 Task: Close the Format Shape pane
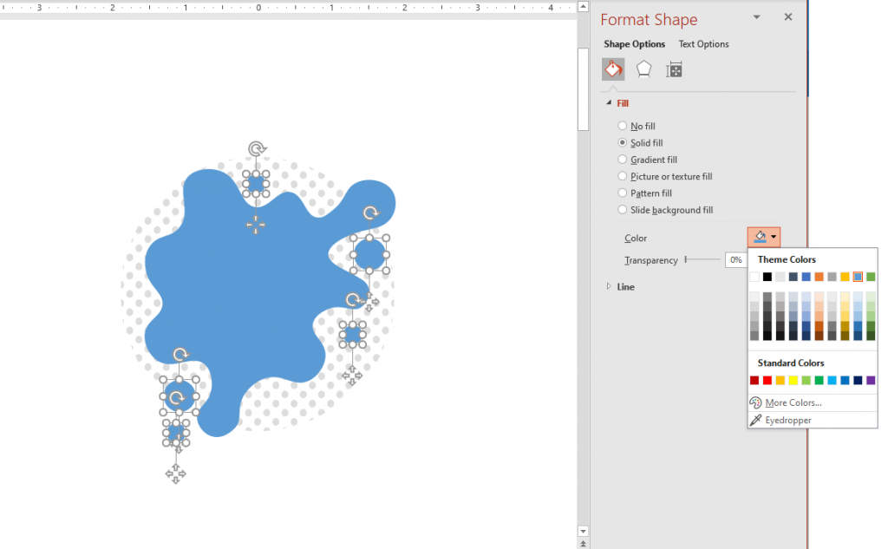coord(787,16)
